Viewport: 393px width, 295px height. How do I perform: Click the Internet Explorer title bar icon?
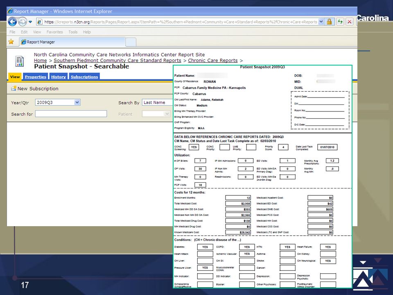pyautogui.click(x=10, y=11)
